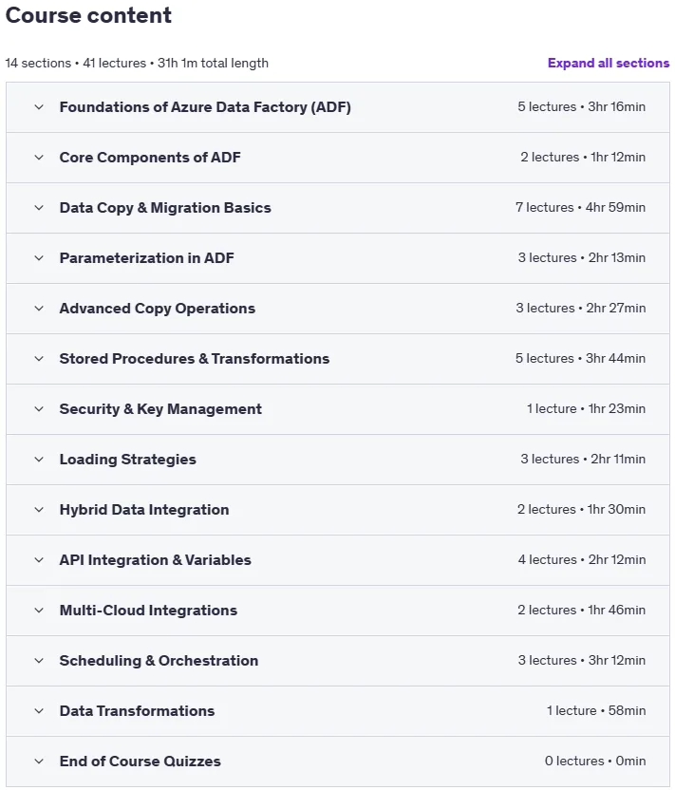Expand Core Components of ADF chevron
Screen dimensions: 675x790
(x=39, y=158)
